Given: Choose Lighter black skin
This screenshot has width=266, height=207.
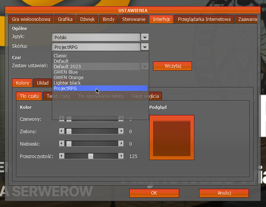Looking at the screenshot, I should point(100,83).
